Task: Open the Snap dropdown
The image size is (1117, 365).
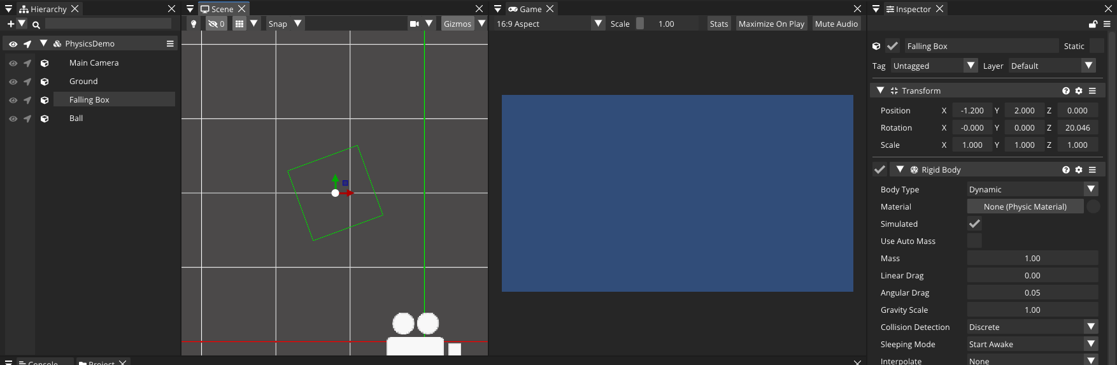Action: [284, 24]
